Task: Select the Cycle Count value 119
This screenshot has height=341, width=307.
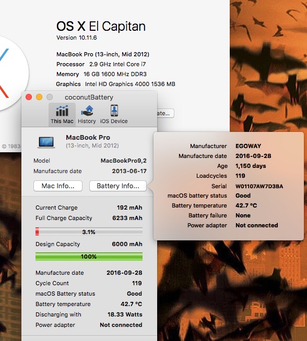Action: (x=137, y=283)
